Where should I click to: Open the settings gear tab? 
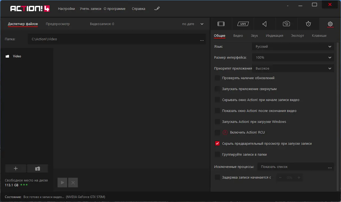pos(330,24)
